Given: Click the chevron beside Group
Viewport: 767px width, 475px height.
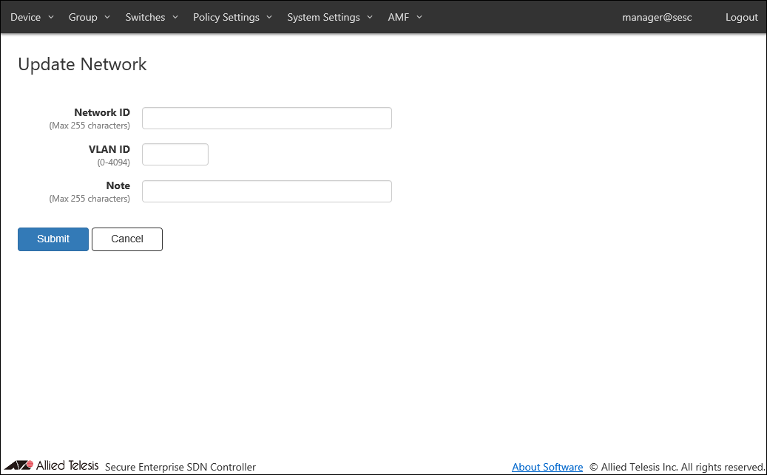Looking at the screenshot, I should pos(107,17).
